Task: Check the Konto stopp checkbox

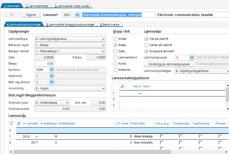Action: pos(115,64)
